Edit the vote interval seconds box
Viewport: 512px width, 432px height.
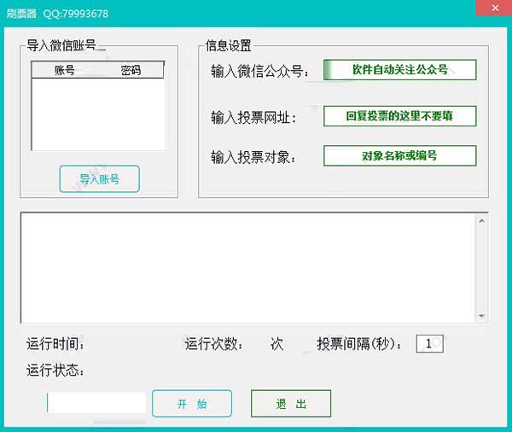(430, 343)
